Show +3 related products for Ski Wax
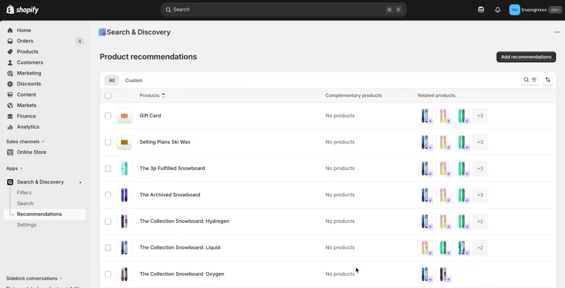 click(480, 142)
